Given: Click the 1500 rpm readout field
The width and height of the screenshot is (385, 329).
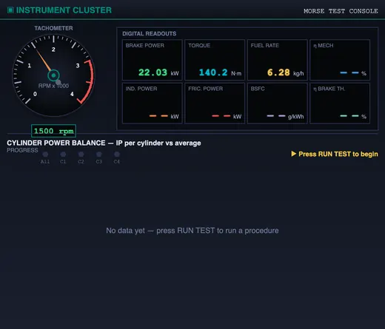Looking at the screenshot, I should (53, 131).
